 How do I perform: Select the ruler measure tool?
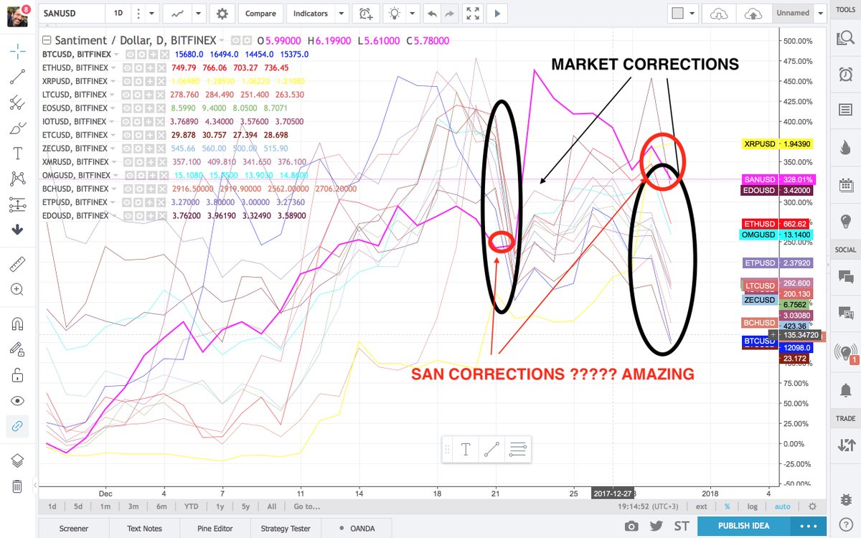[x=18, y=265]
